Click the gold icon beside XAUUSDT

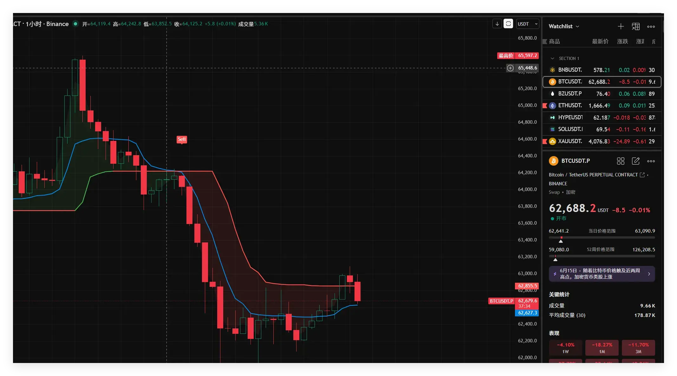pos(552,141)
